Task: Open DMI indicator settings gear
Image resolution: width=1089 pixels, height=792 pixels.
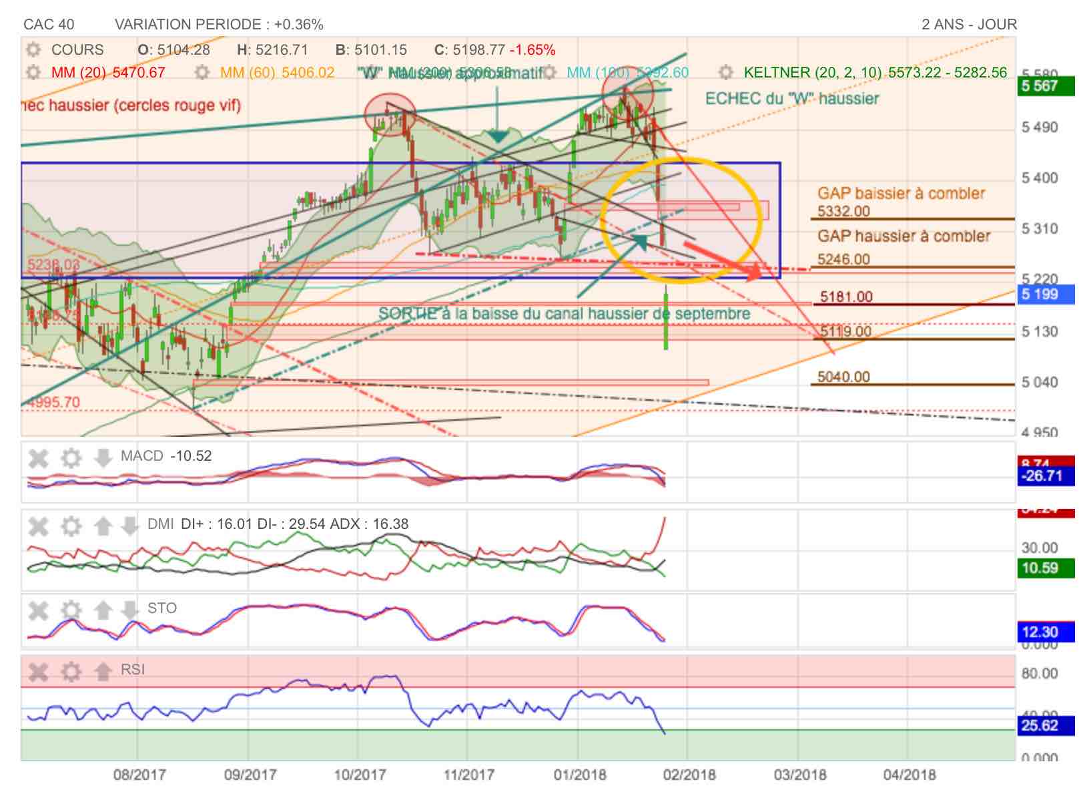Action: click(x=71, y=526)
